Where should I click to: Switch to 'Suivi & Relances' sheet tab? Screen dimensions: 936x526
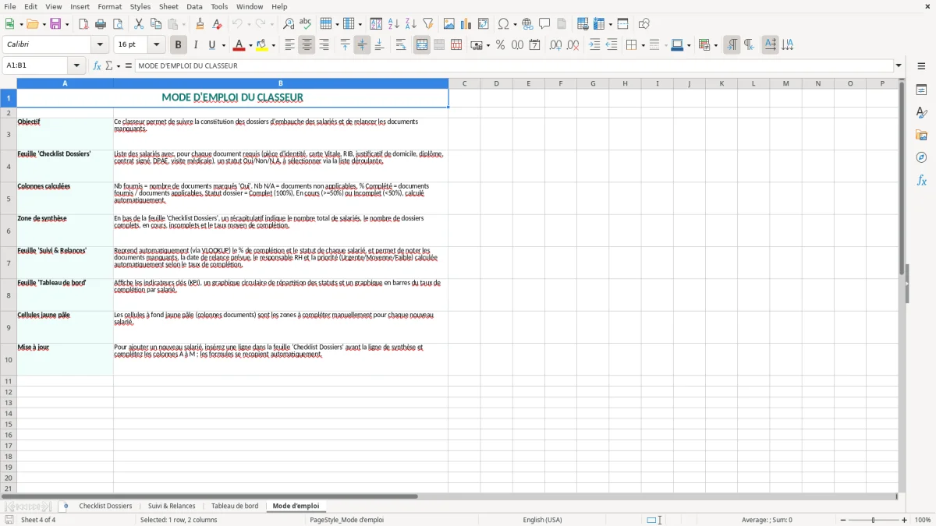(x=172, y=507)
